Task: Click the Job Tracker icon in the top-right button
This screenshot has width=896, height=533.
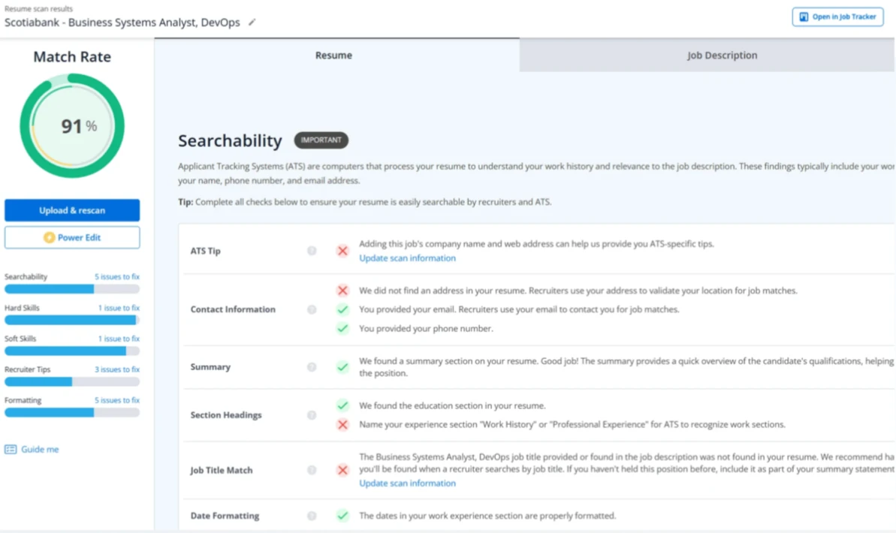Action: pos(804,17)
